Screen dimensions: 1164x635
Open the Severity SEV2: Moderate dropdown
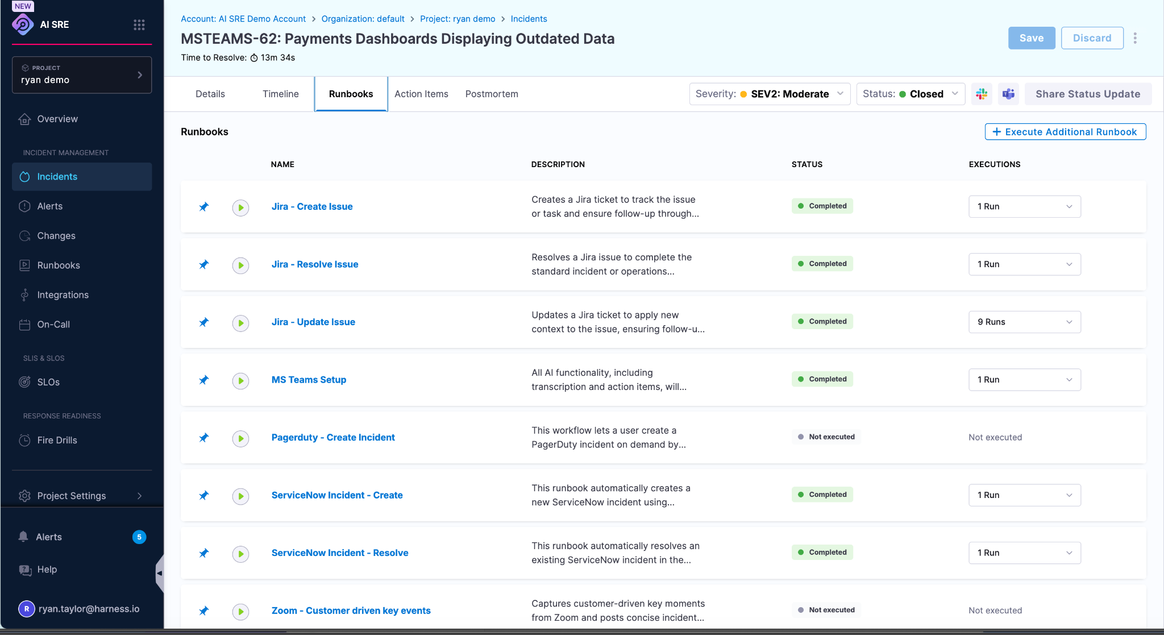coord(770,94)
